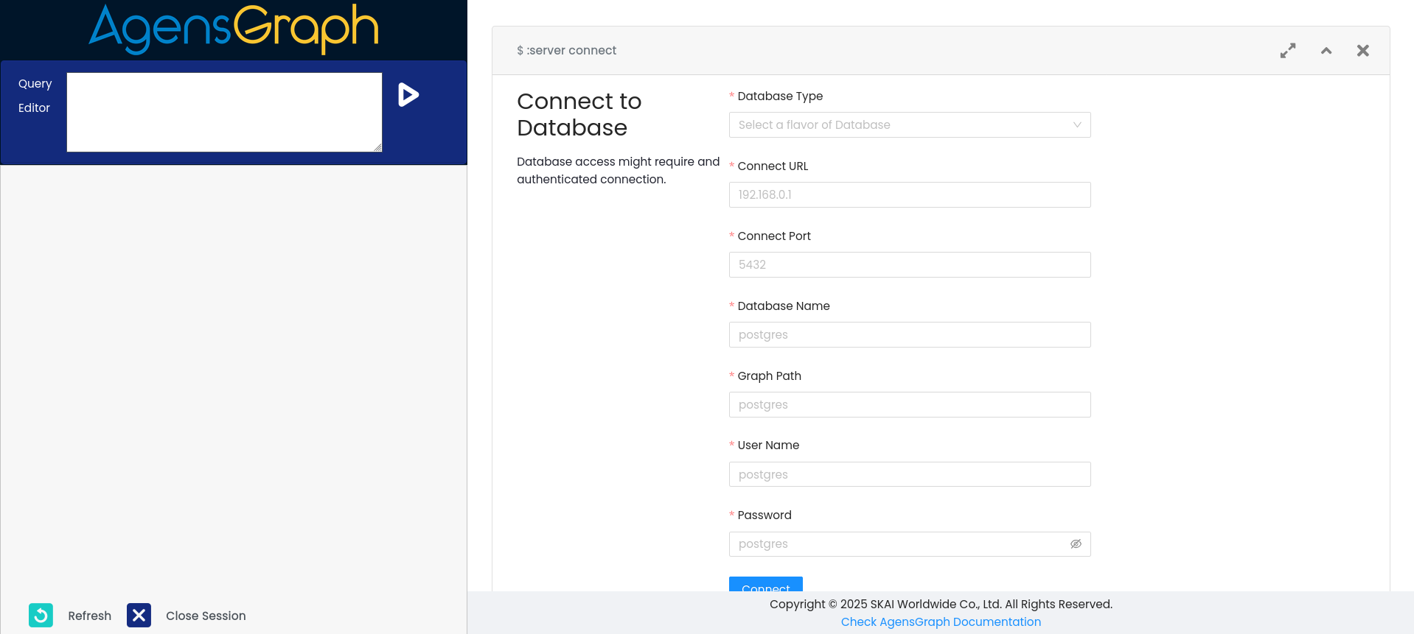
Task: Toggle password visibility eye icon
Action: click(x=1076, y=544)
